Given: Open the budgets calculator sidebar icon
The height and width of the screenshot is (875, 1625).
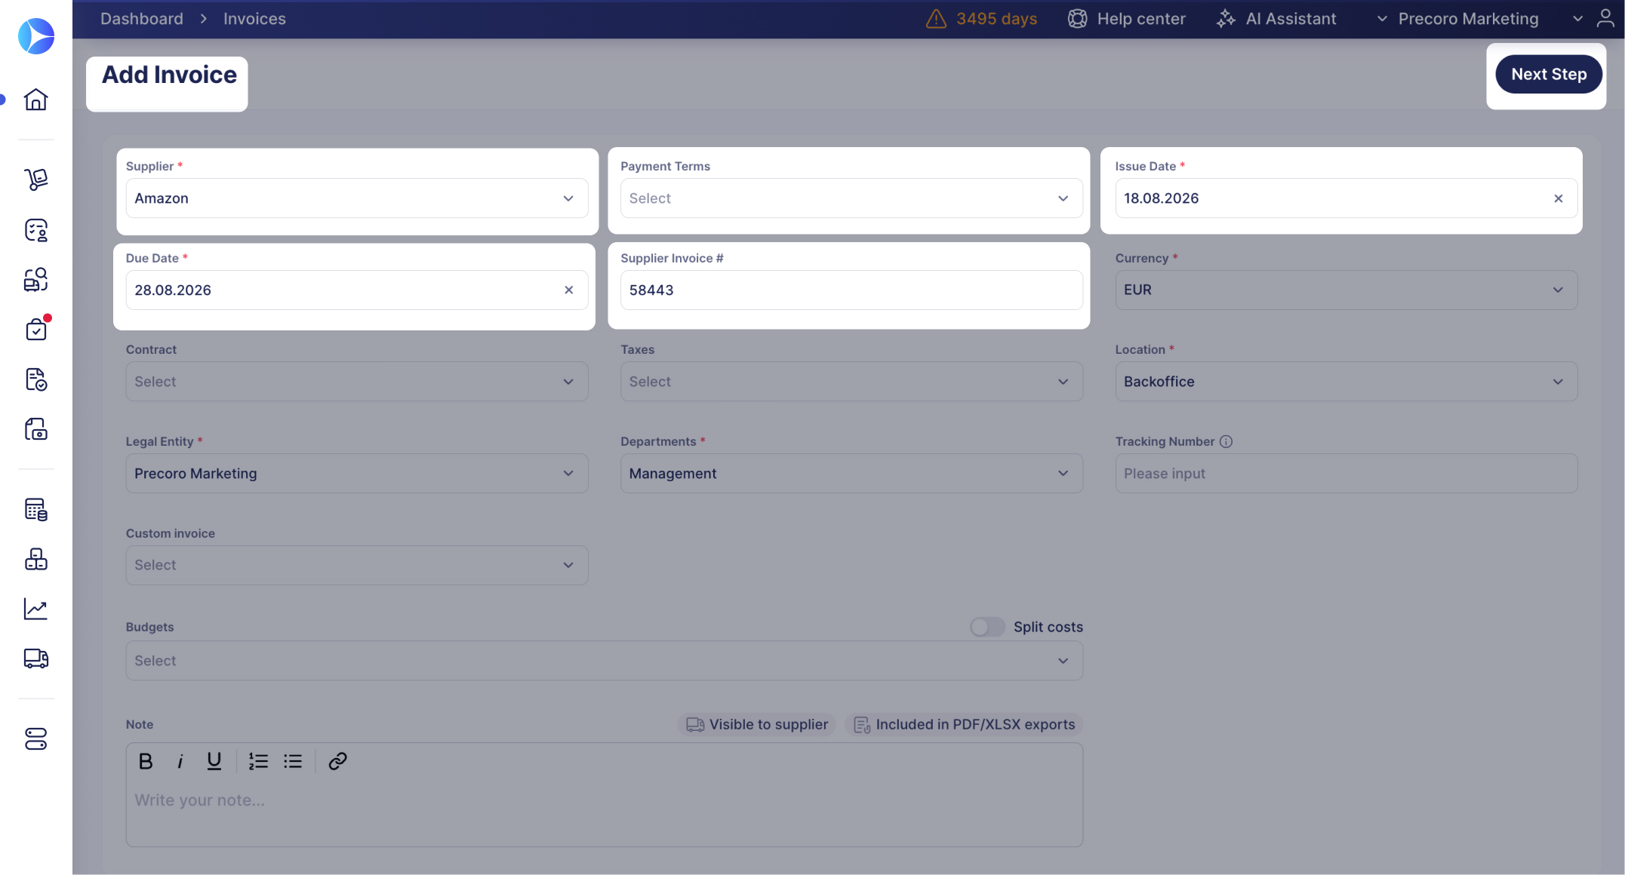Looking at the screenshot, I should tap(35, 510).
